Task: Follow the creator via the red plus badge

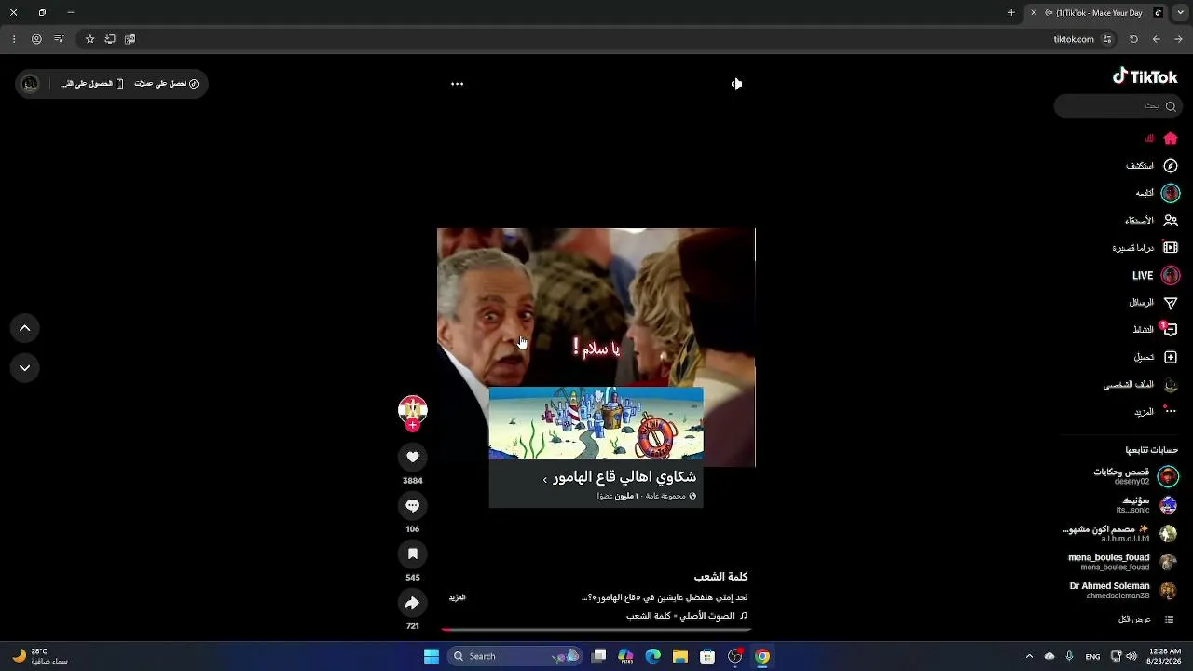Action: click(413, 425)
